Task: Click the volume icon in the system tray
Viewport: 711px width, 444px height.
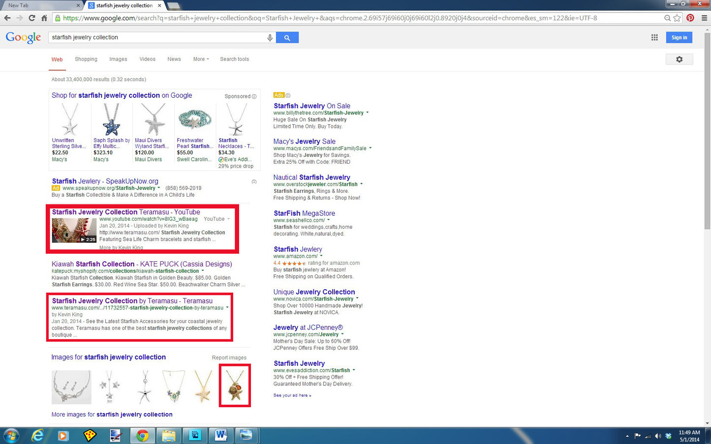Action: point(658,436)
